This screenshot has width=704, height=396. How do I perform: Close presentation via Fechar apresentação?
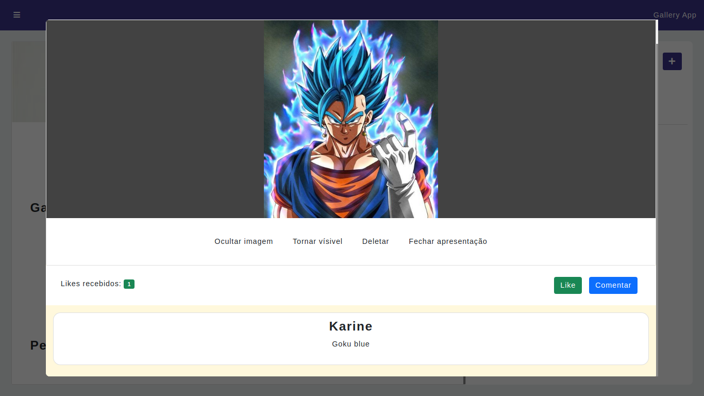click(x=448, y=241)
